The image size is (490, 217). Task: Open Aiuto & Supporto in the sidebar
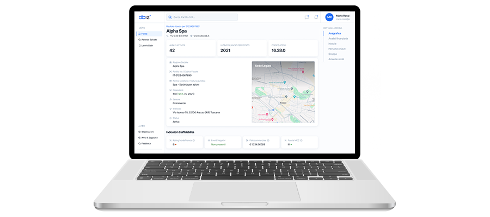[149, 138]
